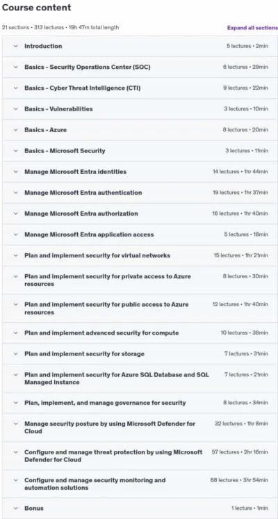The height and width of the screenshot is (519, 278).
Task: Expand chevron beside Basics - Security Operations Center (SOC)
Action: click(15, 67)
